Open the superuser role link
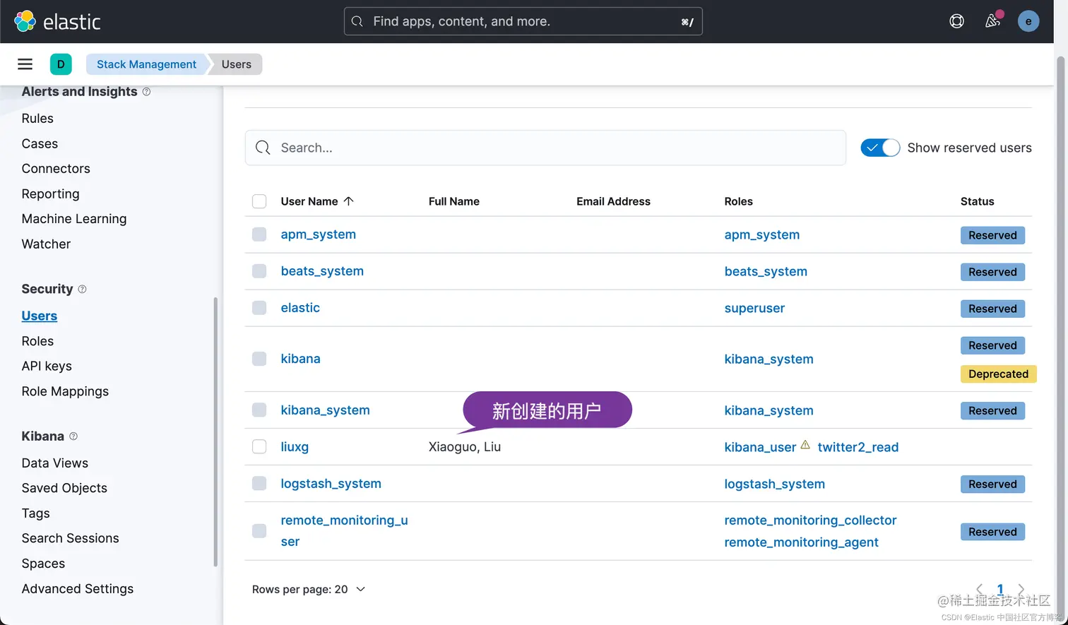This screenshot has width=1068, height=625. click(x=754, y=309)
